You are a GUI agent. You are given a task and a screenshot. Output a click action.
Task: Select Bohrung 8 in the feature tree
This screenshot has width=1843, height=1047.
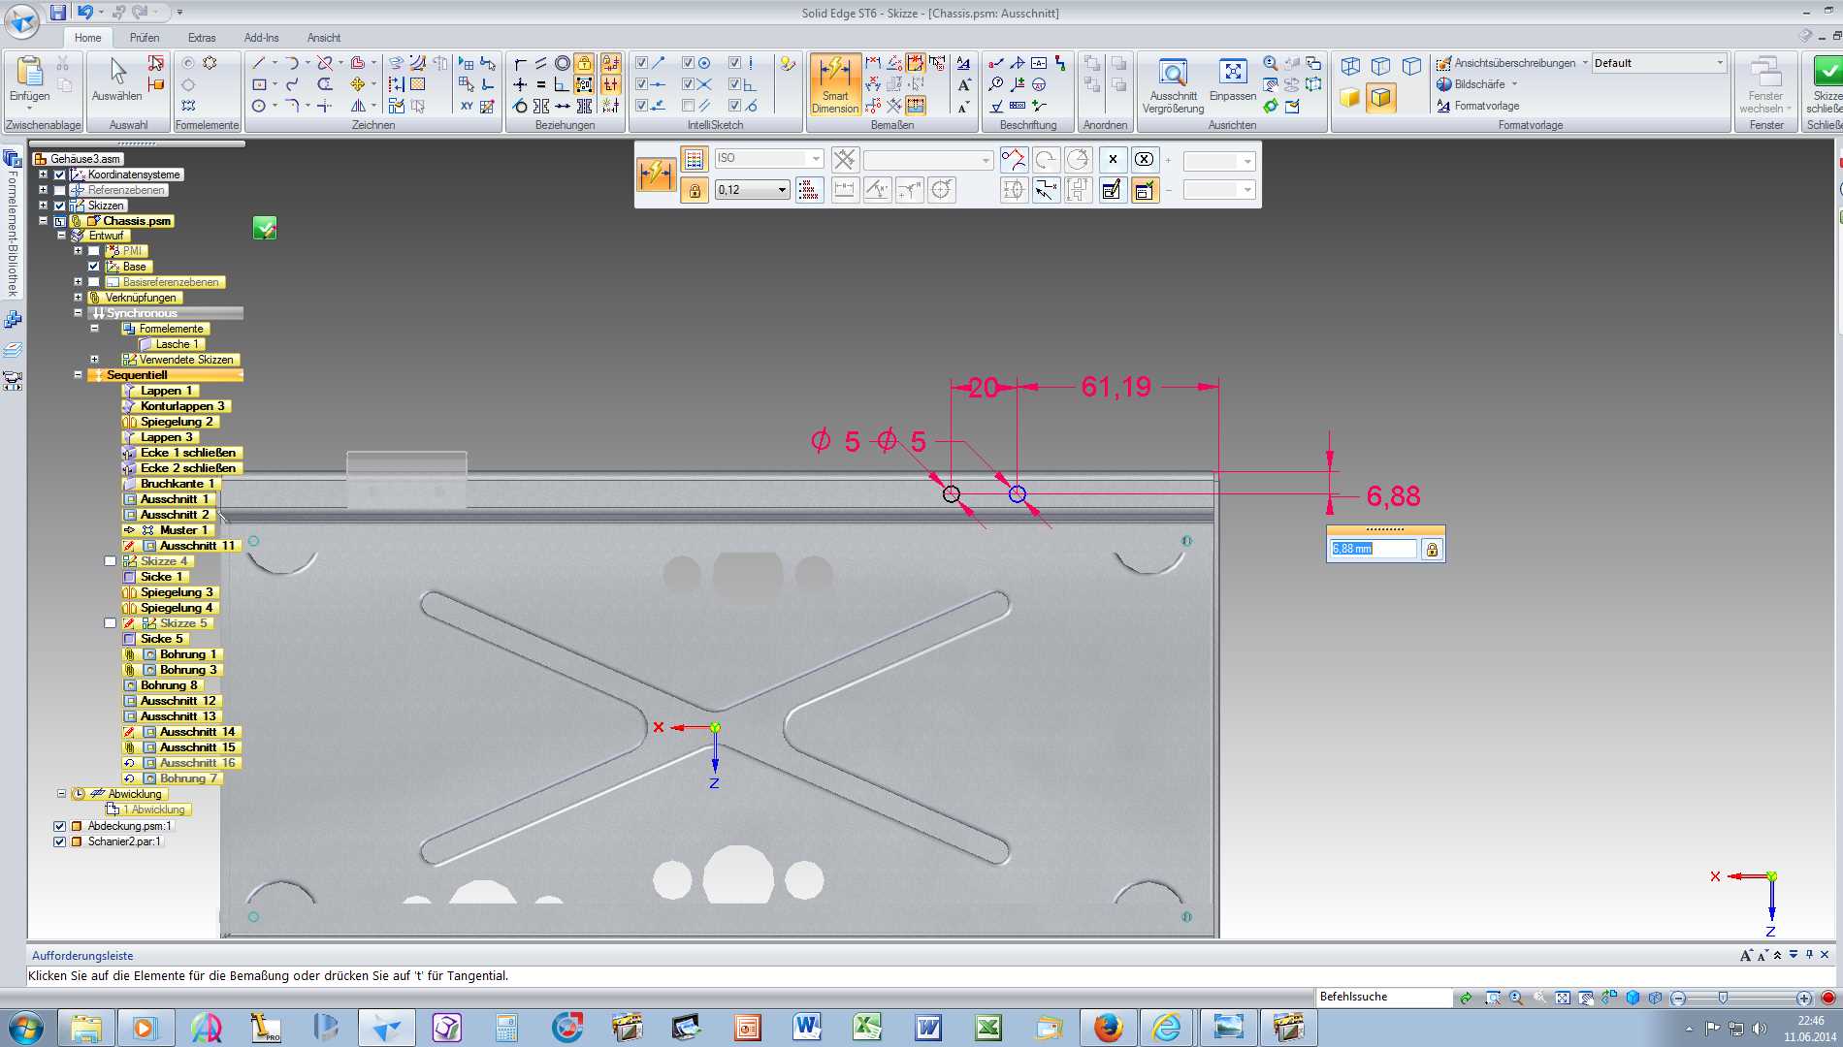pos(169,685)
